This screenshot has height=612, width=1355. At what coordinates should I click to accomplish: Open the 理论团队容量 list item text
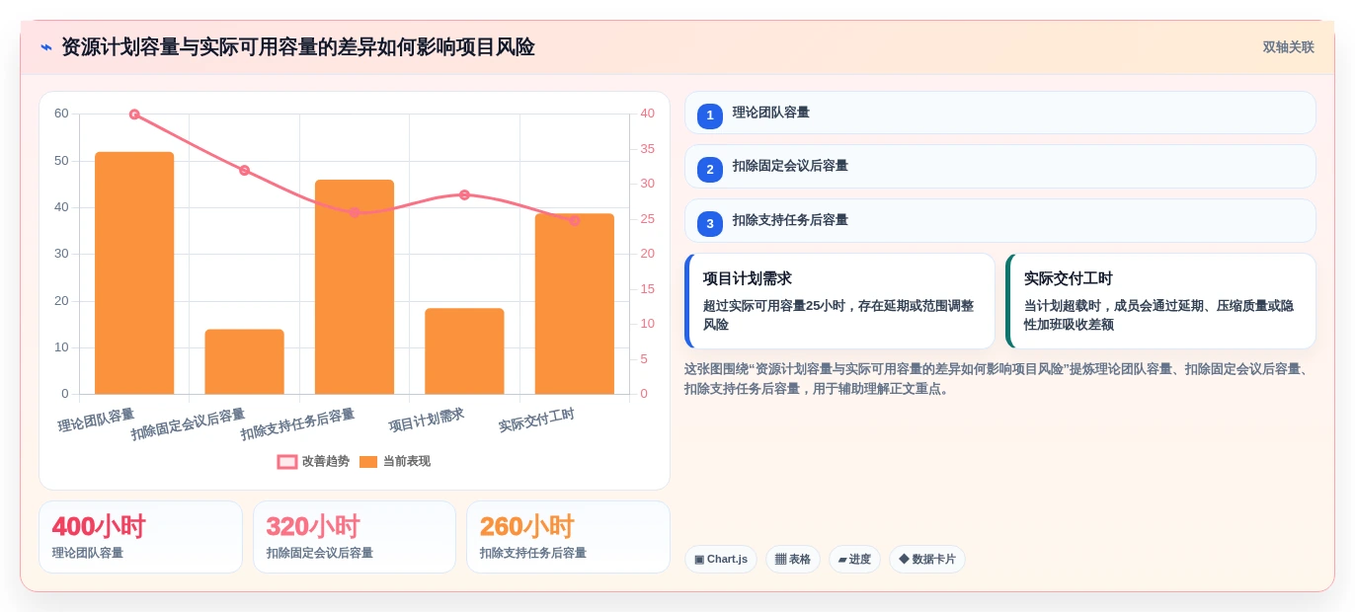pyautogui.click(x=771, y=113)
